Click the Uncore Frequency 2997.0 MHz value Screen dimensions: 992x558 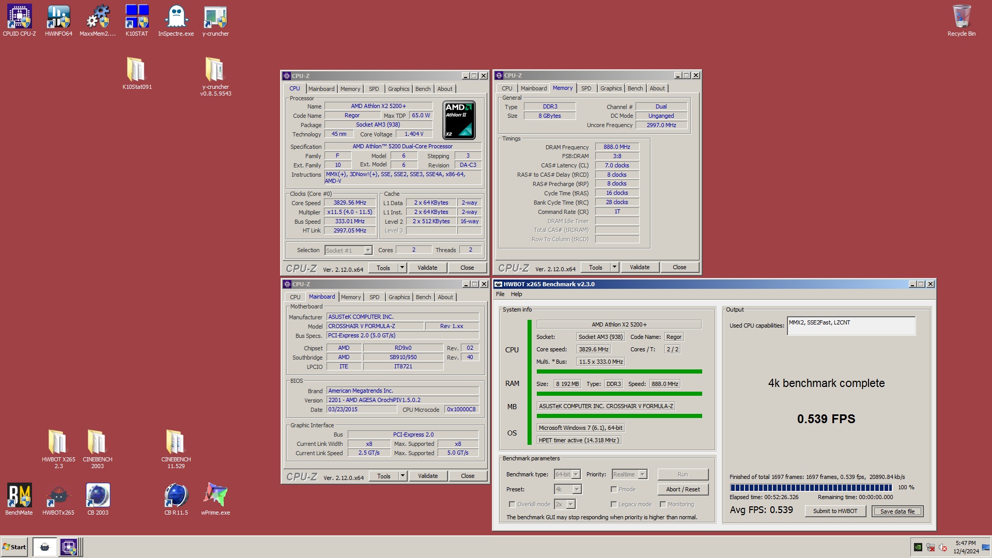[661, 125]
